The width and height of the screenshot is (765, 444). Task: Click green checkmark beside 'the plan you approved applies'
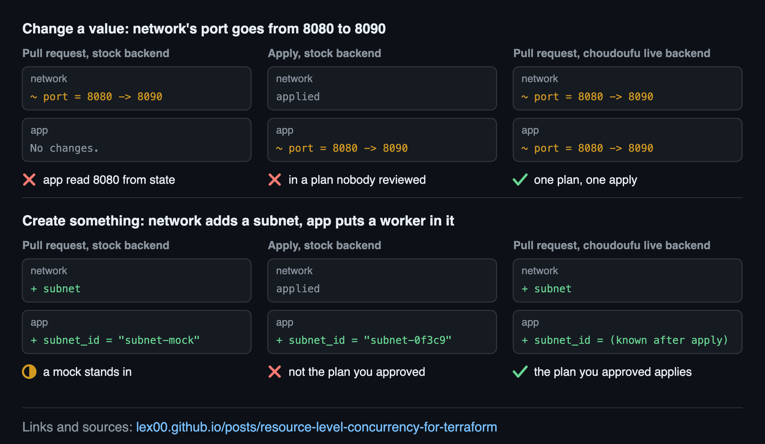[520, 372]
